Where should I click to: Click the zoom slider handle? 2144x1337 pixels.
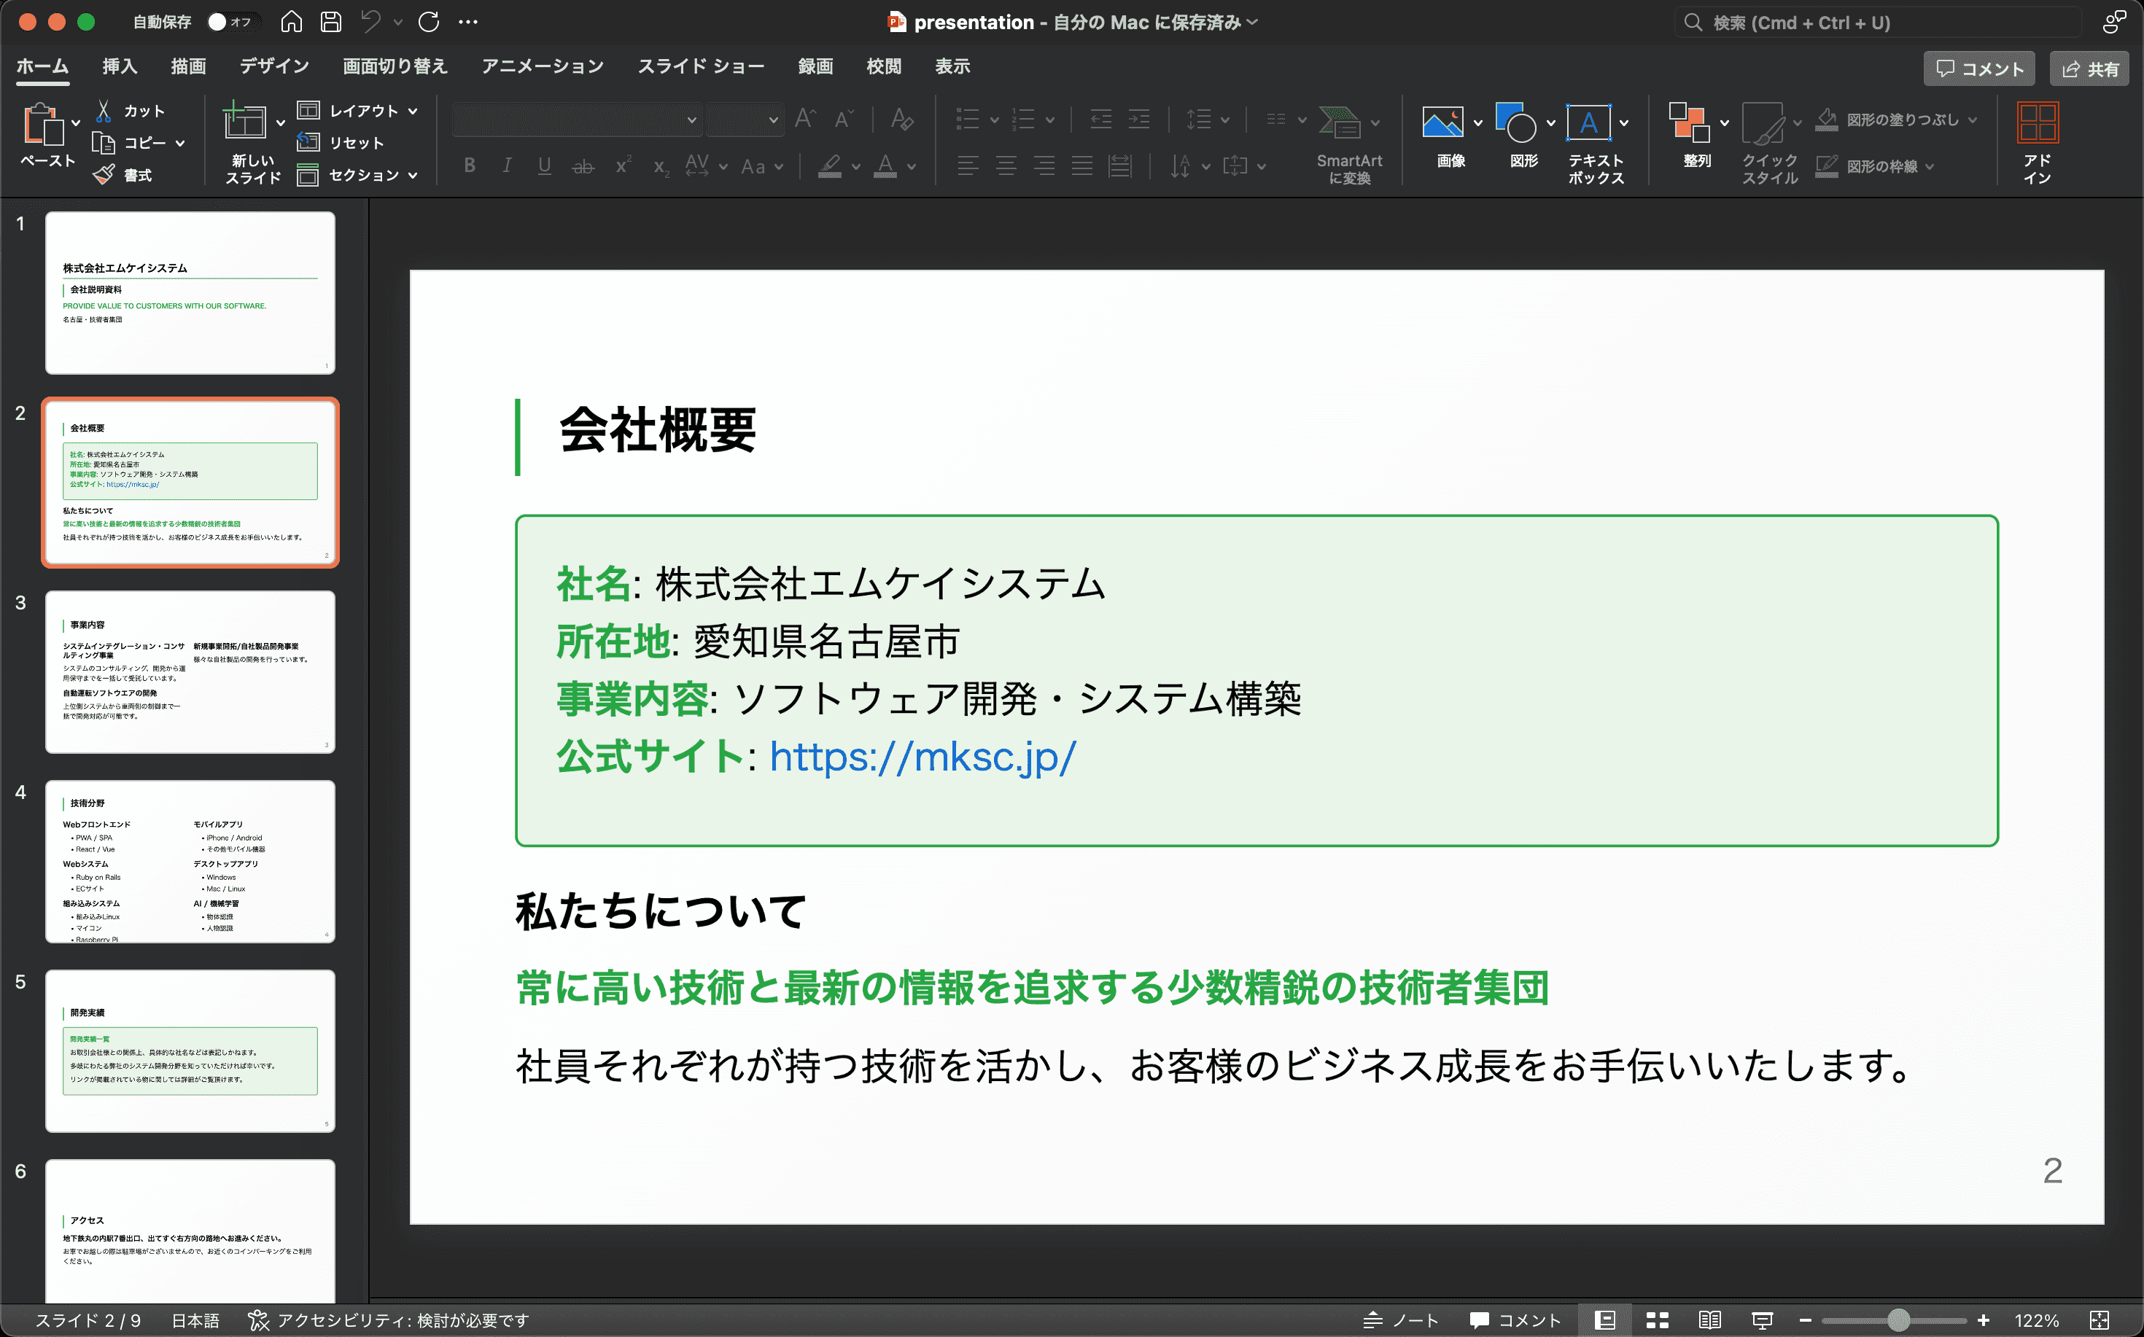click(x=1898, y=1320)
